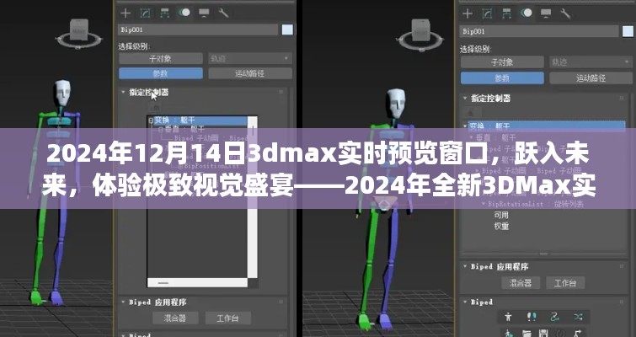Switch to 参数 mode in the left panel
Viewport: 636px width, 337px height.
[161, 73]
